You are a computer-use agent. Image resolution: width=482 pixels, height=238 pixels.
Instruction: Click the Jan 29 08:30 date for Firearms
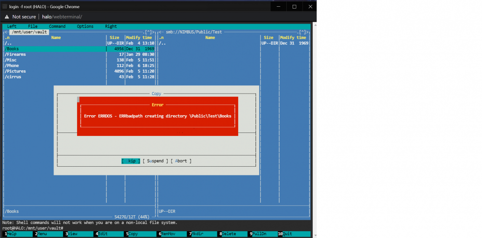tap(140, 54)
